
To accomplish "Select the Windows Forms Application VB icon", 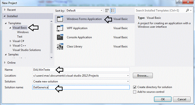I will 60,19.
